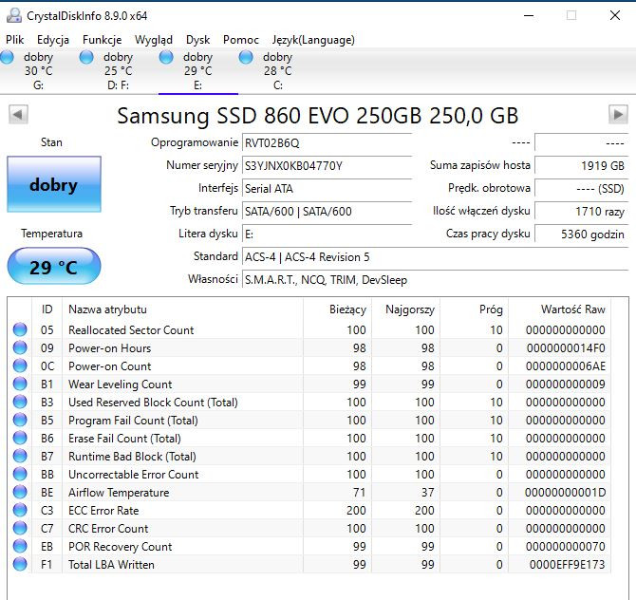Image resolution: width=636 pixels, height=600 pixels.
Task: Click the Serial ATA interface field
Action: [x=327, y=189]
